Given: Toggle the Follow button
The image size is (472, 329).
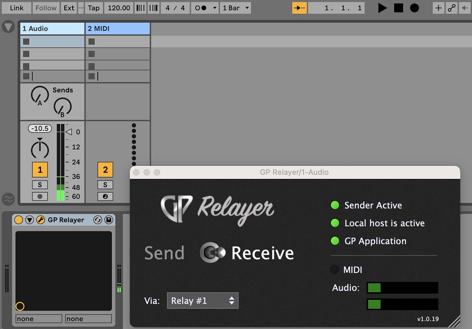Looking at the screenshot, I should [x=46, y=8].
